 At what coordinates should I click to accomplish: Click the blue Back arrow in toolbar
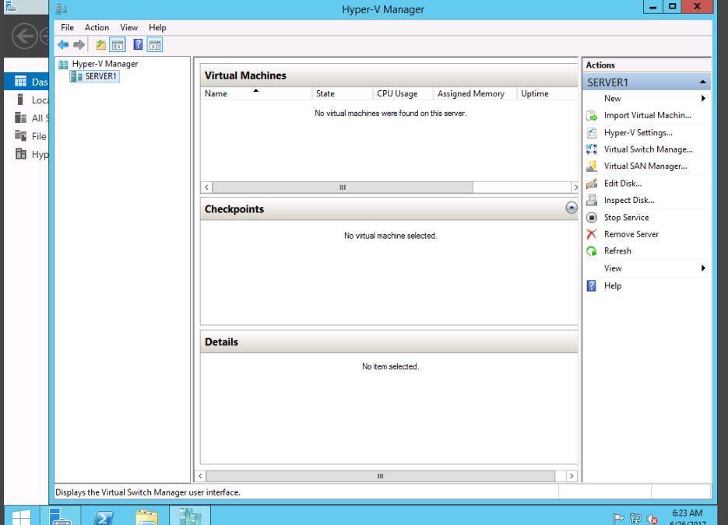point(63,45)
